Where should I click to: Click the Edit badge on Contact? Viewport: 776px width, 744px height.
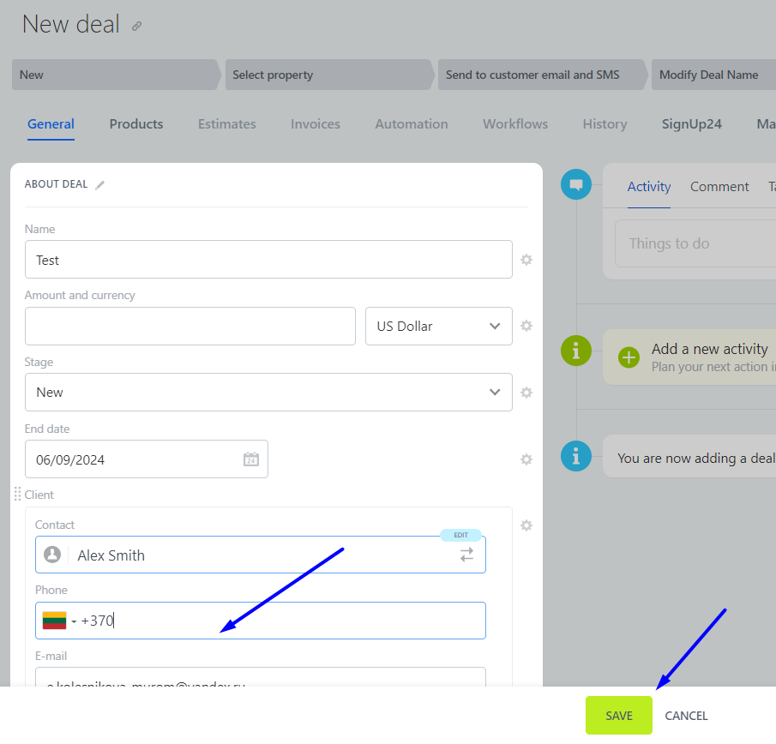(x=460, y=535)
